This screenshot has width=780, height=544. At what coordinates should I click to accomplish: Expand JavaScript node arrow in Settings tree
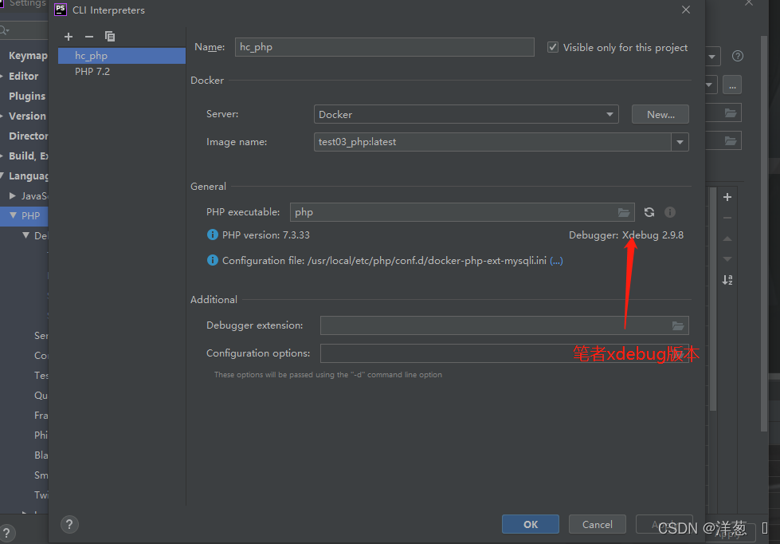point(13,195)
